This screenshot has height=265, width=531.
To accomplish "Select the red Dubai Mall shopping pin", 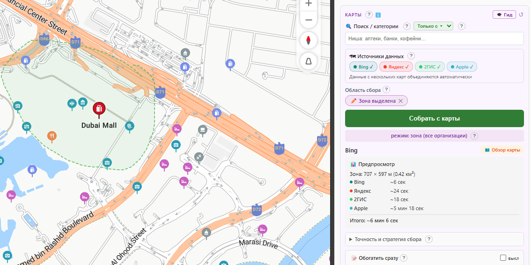I will pos(99,109).
